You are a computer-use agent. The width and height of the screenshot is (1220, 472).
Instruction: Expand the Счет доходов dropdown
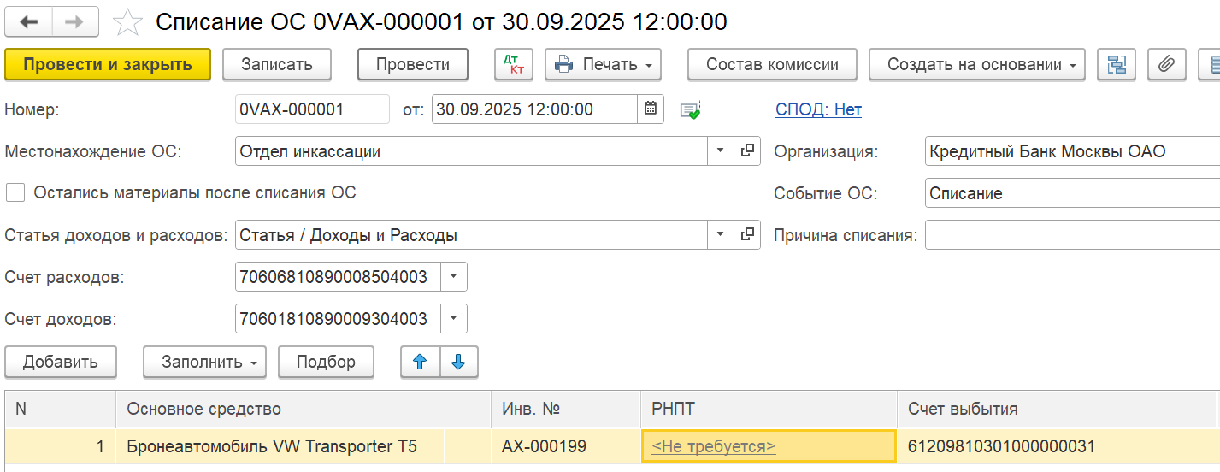pyautogui.click(x=453, y=319)
